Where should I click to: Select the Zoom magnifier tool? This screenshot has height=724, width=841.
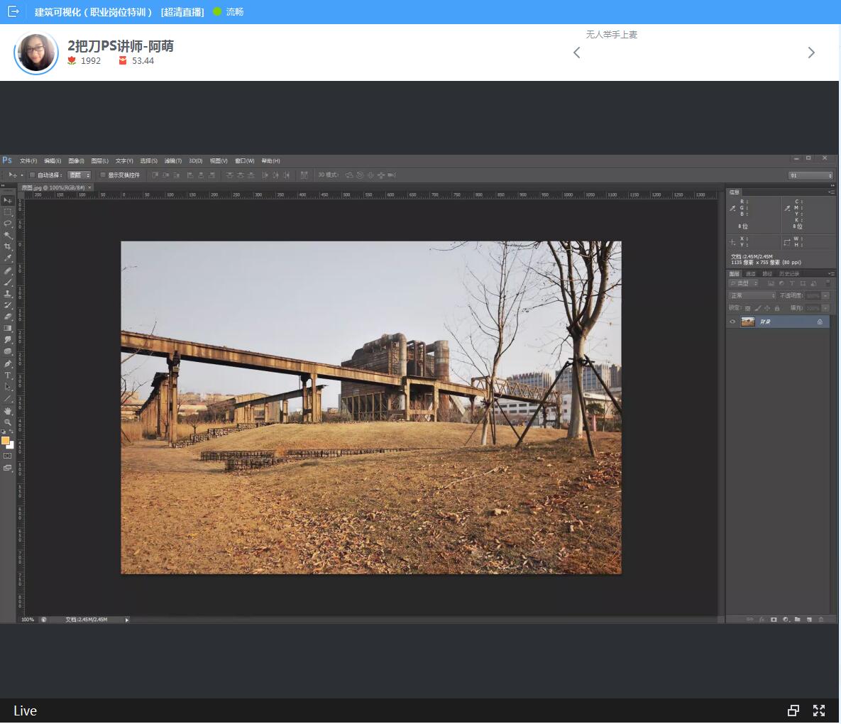[x=8, y=422]
